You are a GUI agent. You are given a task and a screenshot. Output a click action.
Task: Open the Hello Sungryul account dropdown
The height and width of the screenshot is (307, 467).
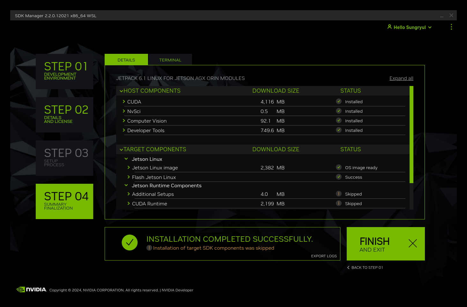pyautogui.click(x=410, y=27)
